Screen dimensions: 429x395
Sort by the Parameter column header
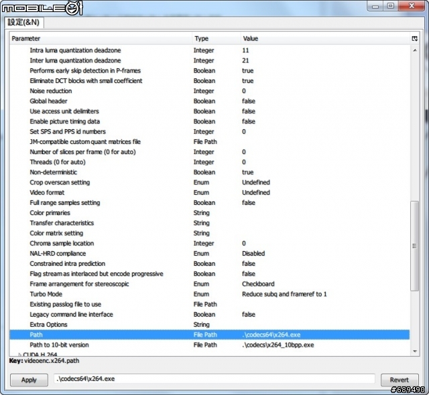pyautogui.click(x=101, y=39)
